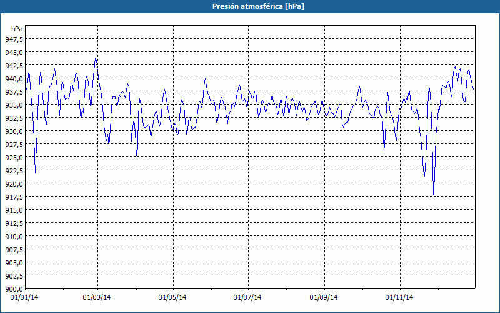
Task: Click the chart title 'Presión atmosférica [hPa]'
Action: point(258,6)
